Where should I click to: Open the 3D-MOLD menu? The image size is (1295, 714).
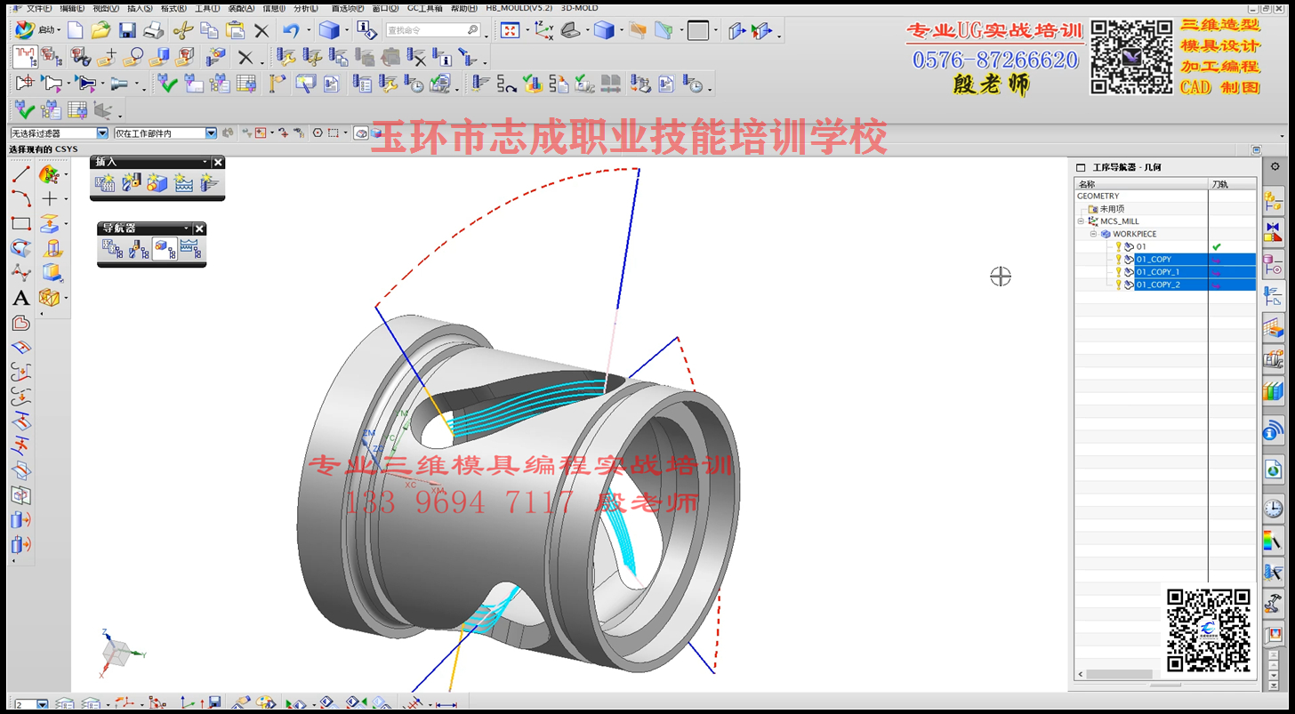[580, 8]
